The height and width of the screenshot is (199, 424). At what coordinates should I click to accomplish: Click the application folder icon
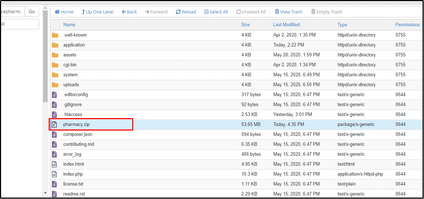[x=55, y=45]
